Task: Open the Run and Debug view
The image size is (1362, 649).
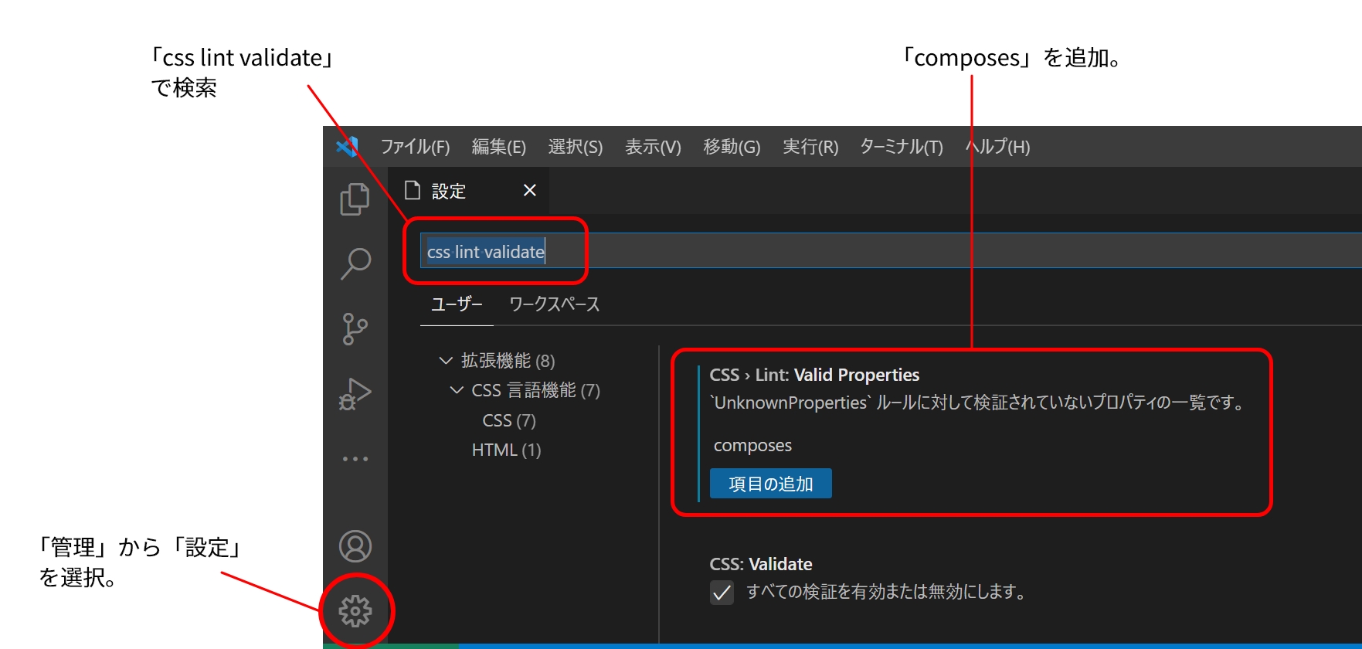Action: (355, 393)
